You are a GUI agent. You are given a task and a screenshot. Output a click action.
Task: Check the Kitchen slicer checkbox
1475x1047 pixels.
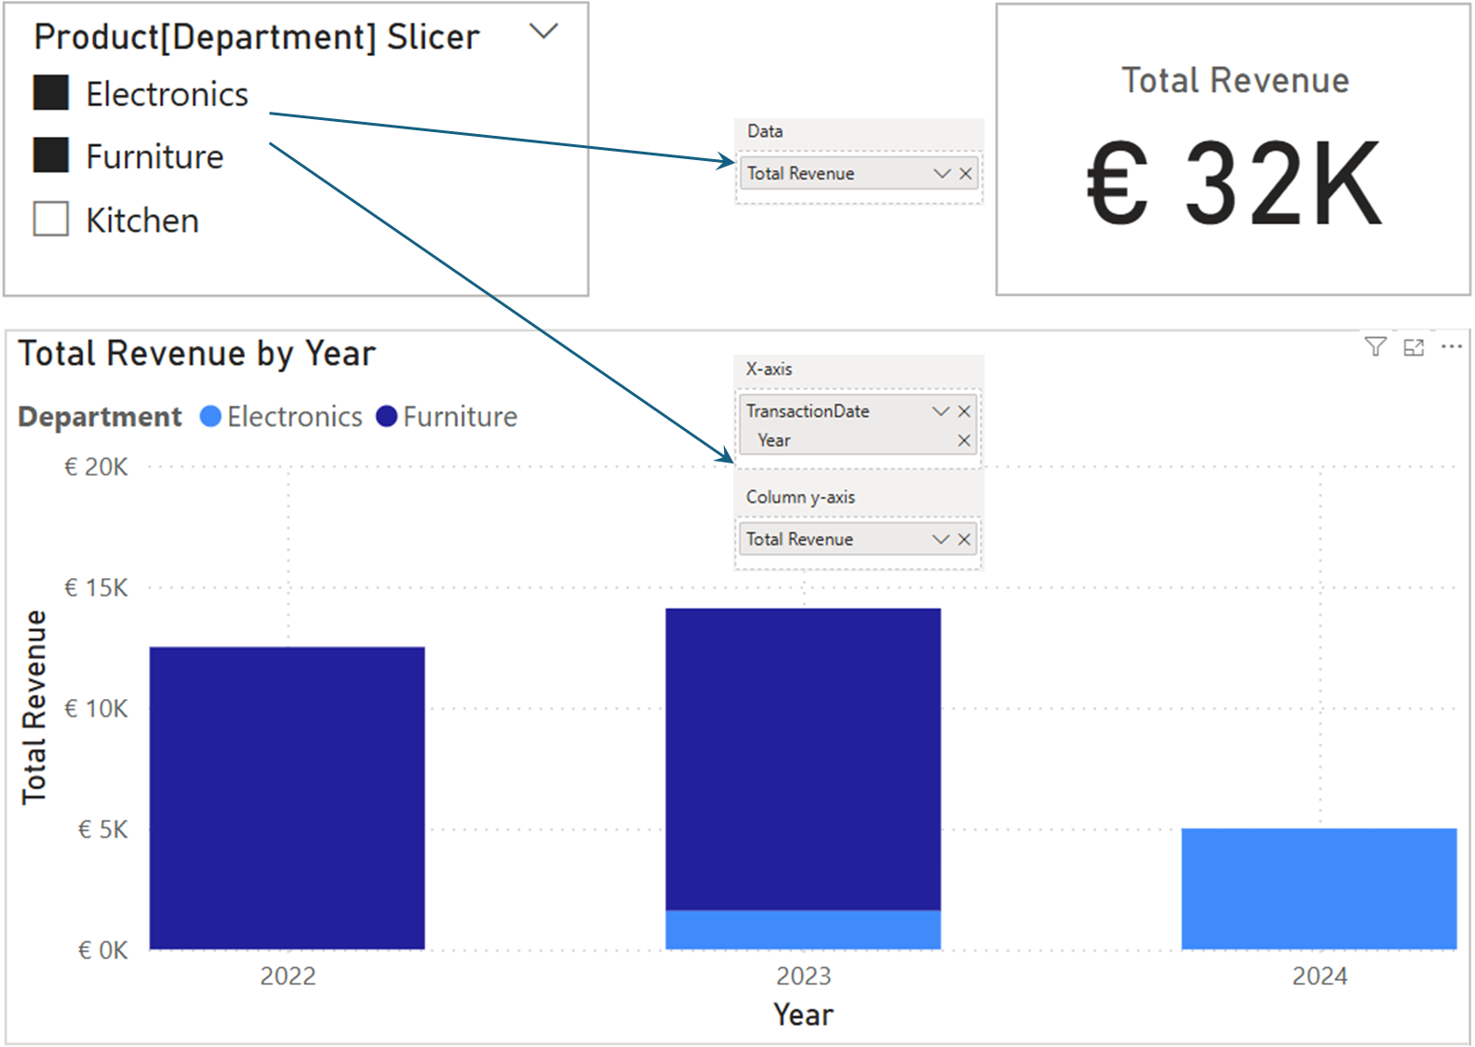pos(51,220)
